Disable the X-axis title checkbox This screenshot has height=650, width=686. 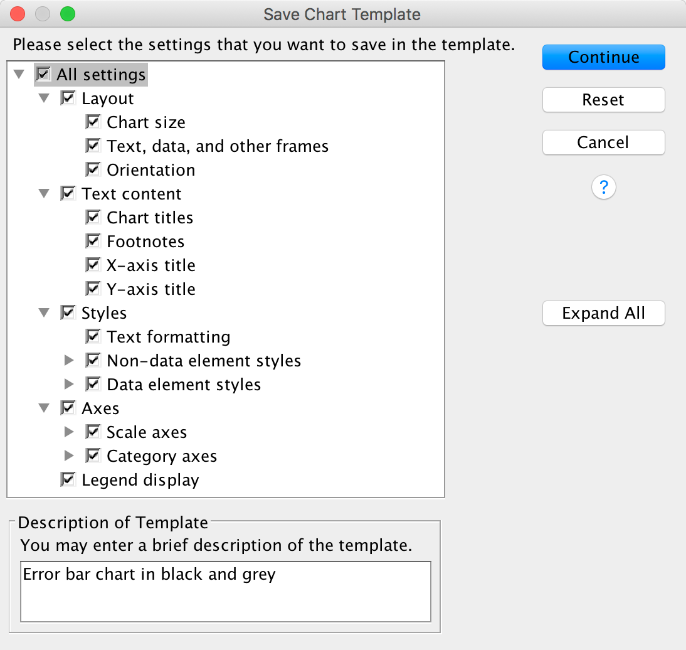(93, 265)
